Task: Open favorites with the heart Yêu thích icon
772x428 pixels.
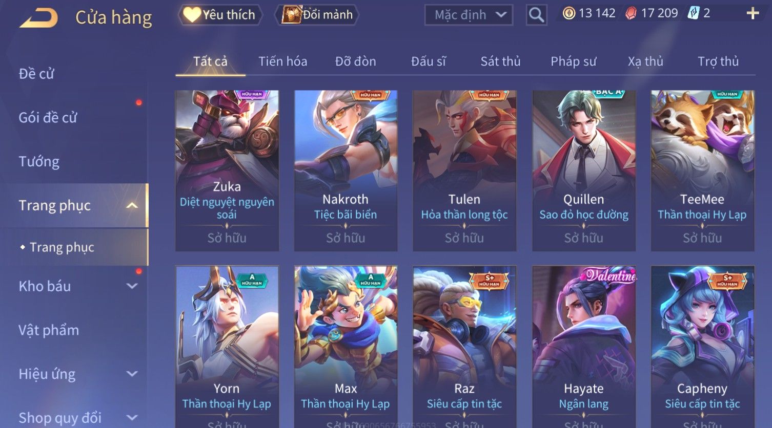Action: point(192,15)
